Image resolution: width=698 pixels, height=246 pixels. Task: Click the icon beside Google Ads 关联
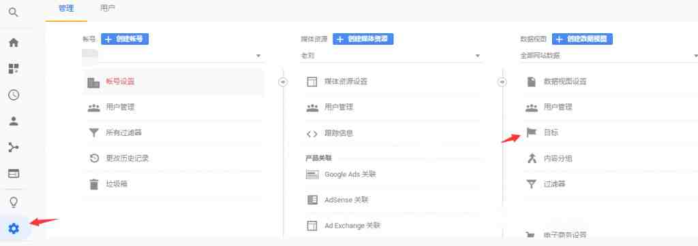[312, 175]
